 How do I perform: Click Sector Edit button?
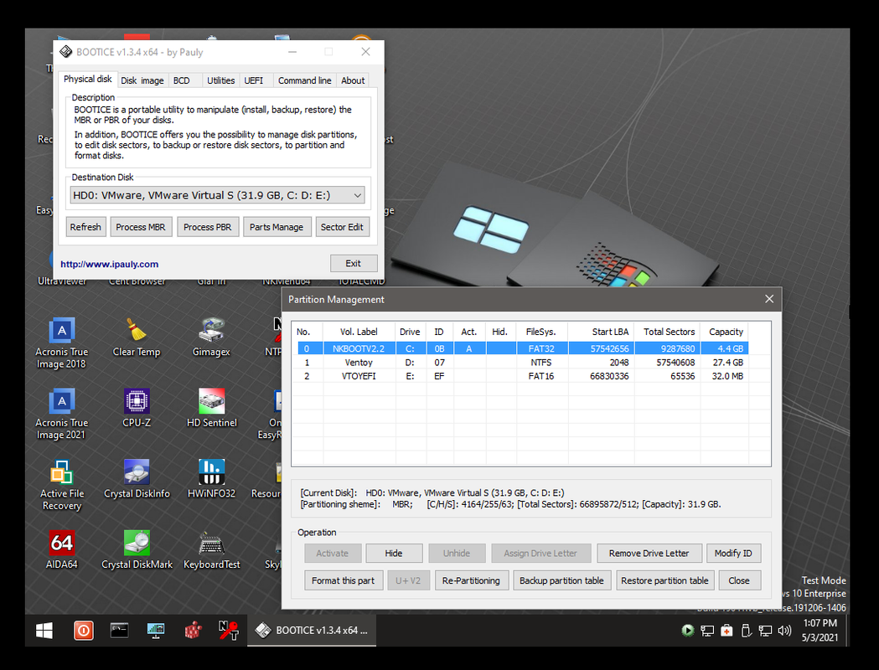tap(342, 227)
